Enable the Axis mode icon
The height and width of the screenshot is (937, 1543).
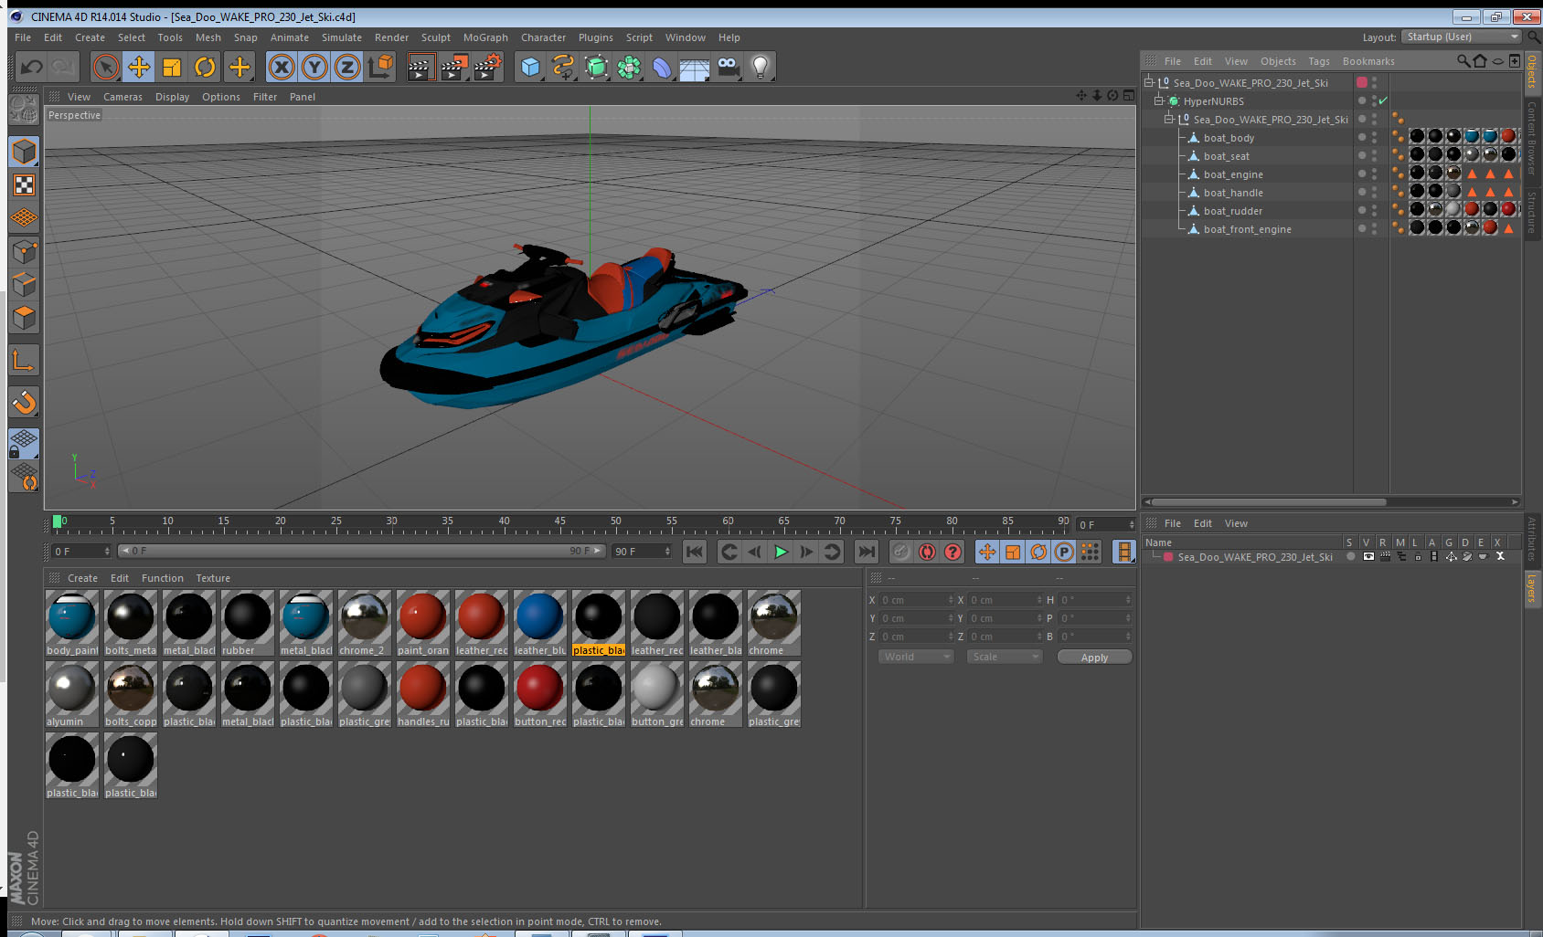point(24,362)
